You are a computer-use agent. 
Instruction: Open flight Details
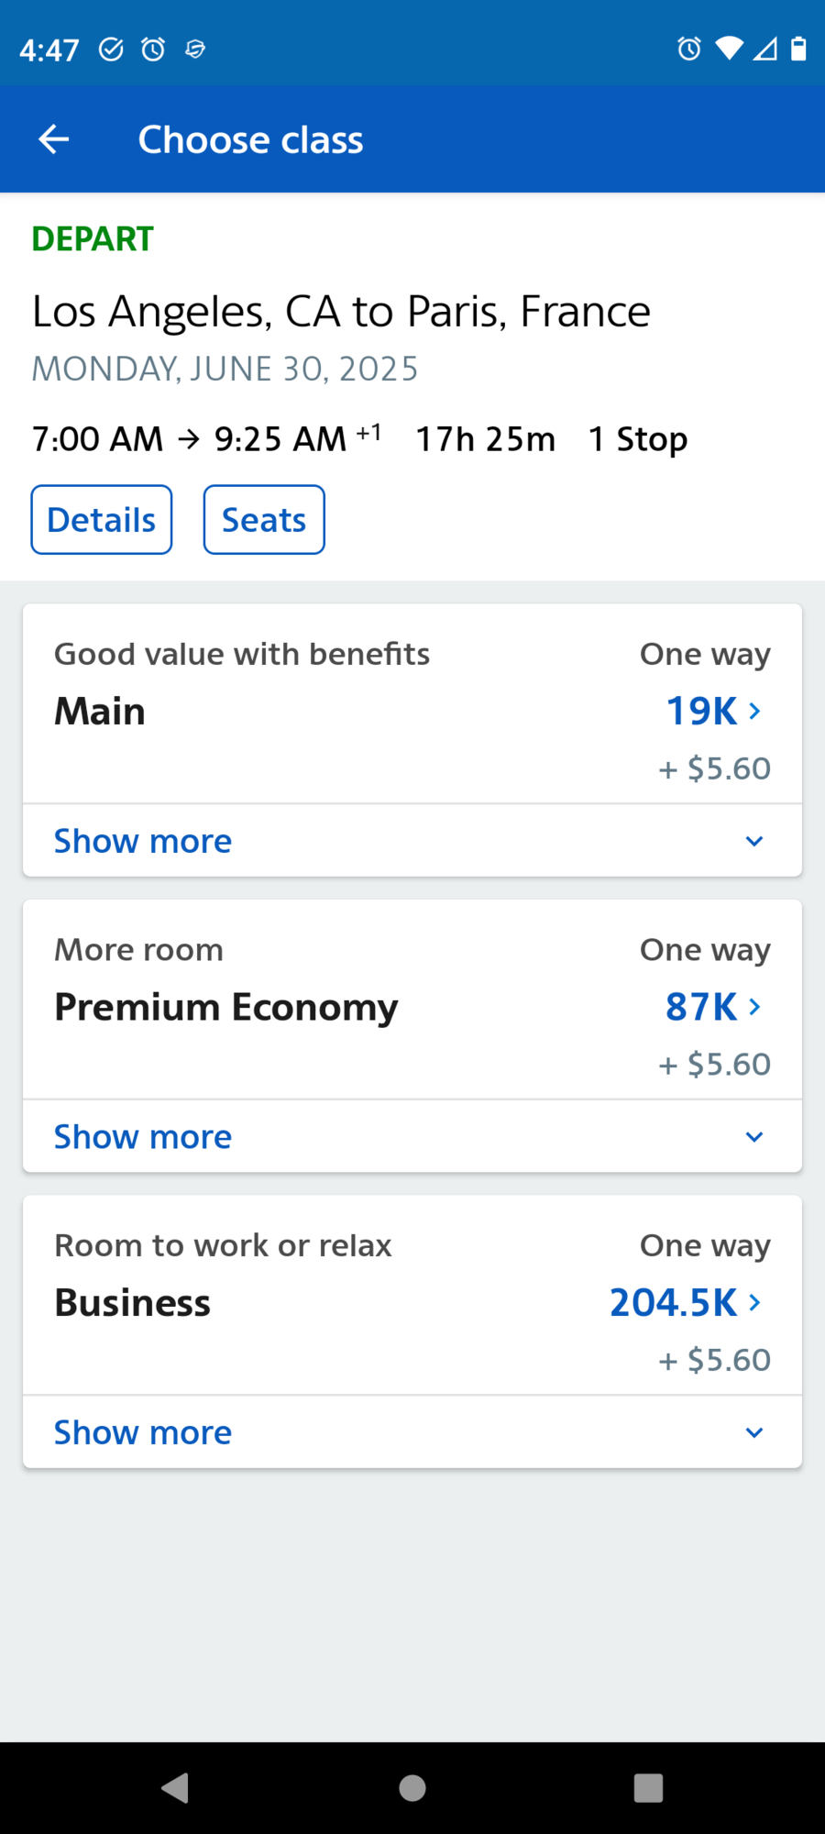[x=102, y=520]
